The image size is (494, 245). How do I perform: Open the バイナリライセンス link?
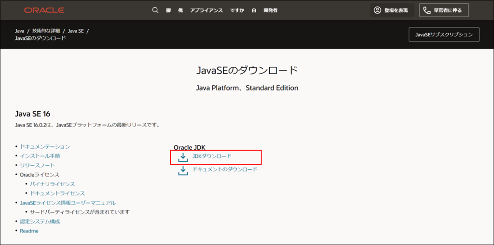coord(52,184)
